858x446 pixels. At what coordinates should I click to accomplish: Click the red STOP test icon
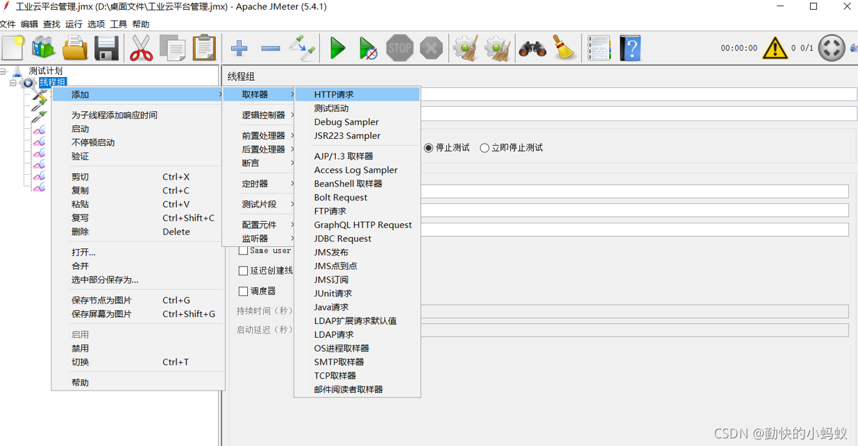(x=399, y=48)
